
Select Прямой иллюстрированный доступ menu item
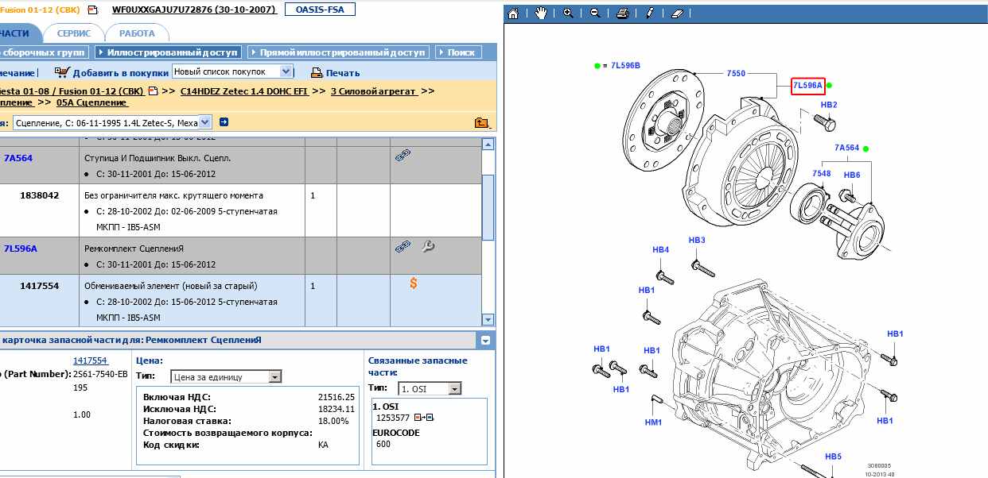tap(339, 52)
